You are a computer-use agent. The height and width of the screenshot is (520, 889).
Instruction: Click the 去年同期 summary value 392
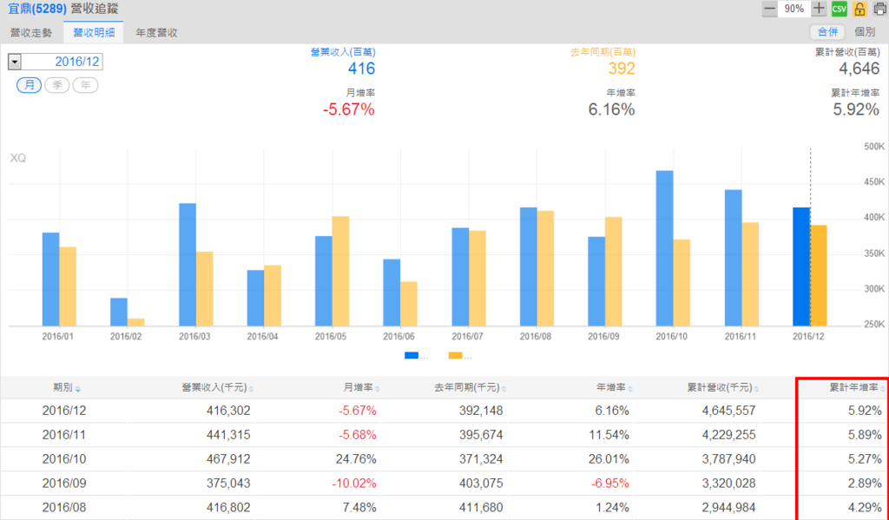[x=622, y=69]
